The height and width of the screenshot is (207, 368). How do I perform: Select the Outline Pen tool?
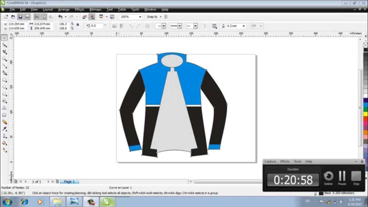coord(4,136)
